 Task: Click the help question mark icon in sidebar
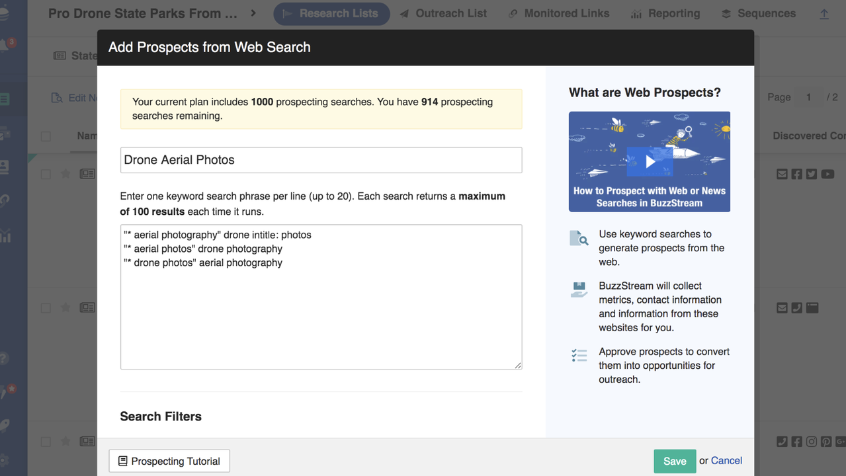[3, 358]
